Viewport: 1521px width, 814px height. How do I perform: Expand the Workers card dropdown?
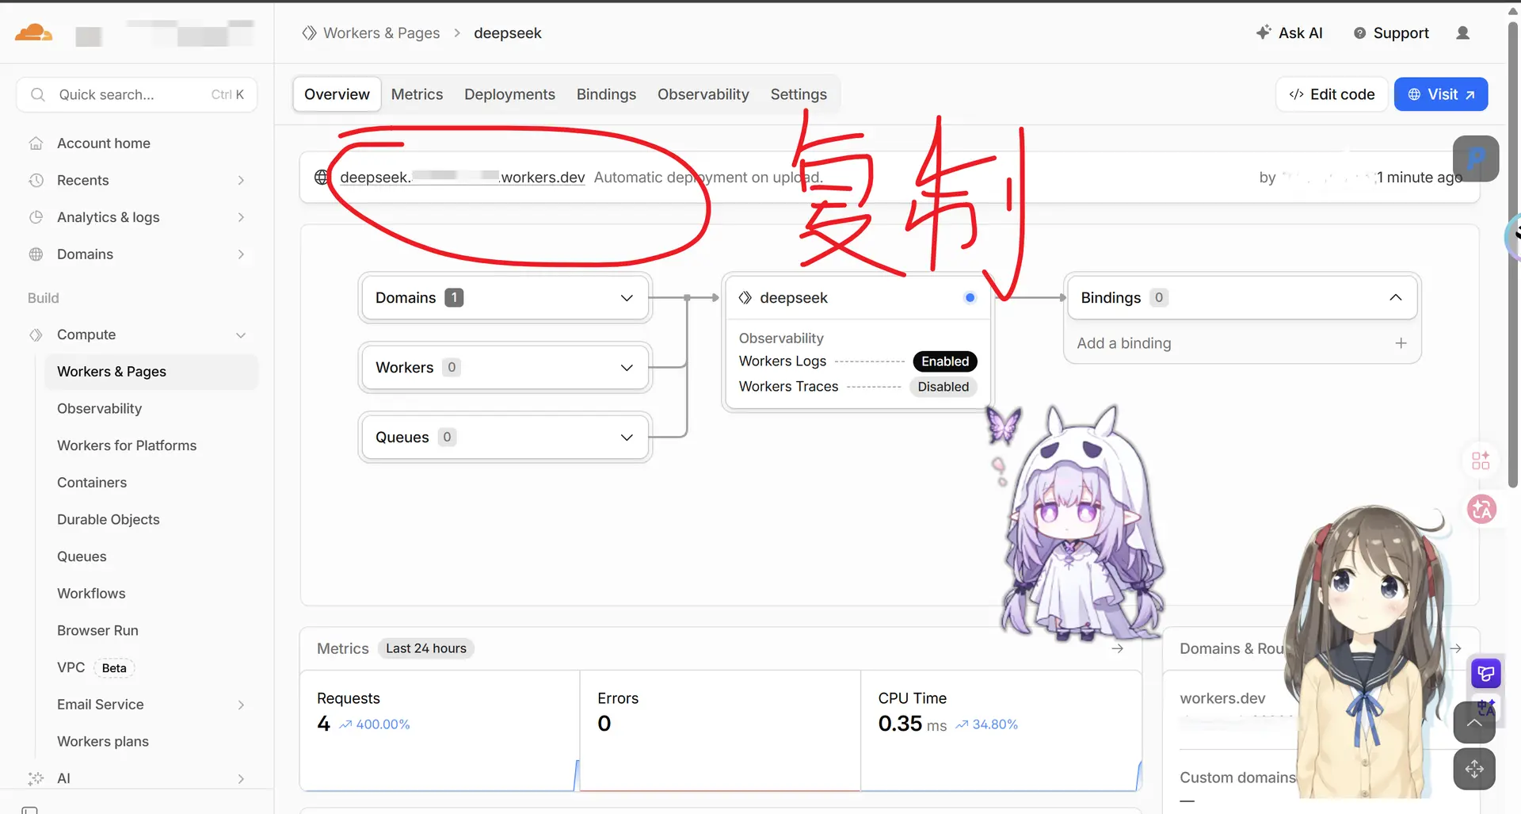click(x=627, y=368)
